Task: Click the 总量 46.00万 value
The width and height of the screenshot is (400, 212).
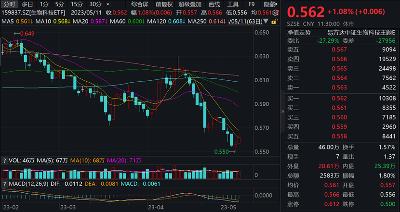Action: coord(329,147)
